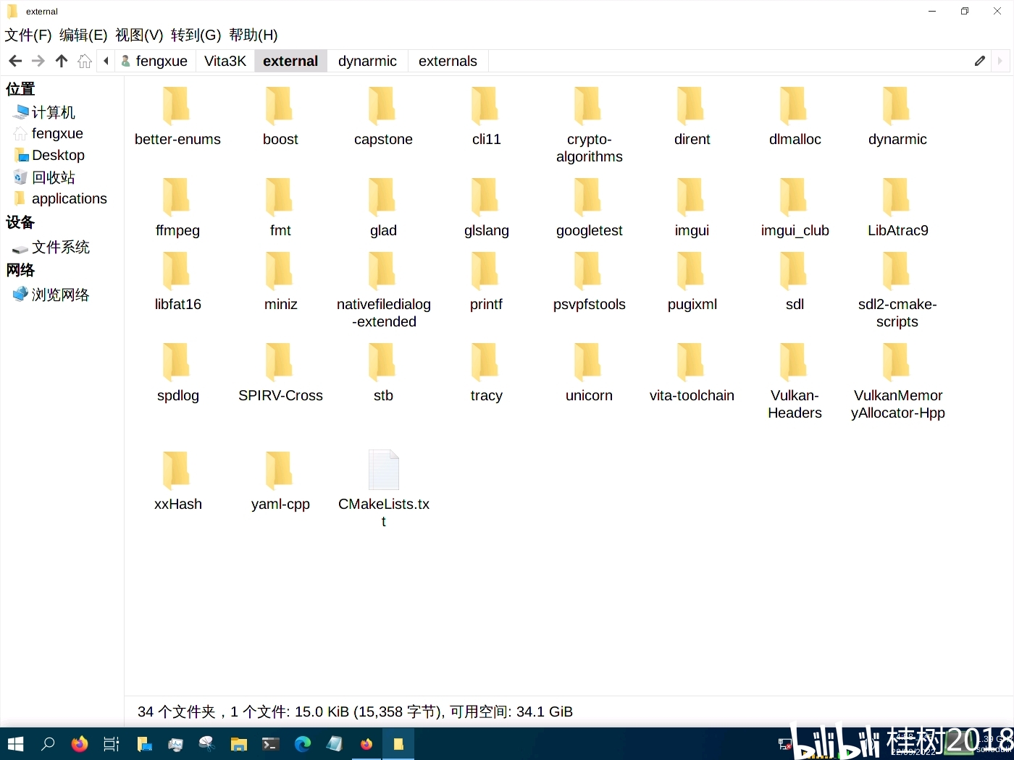Image resolution: width=1014 pixels, height=760 pixels.
Task: Select the boost folder icon
Action: coord(280,106)
